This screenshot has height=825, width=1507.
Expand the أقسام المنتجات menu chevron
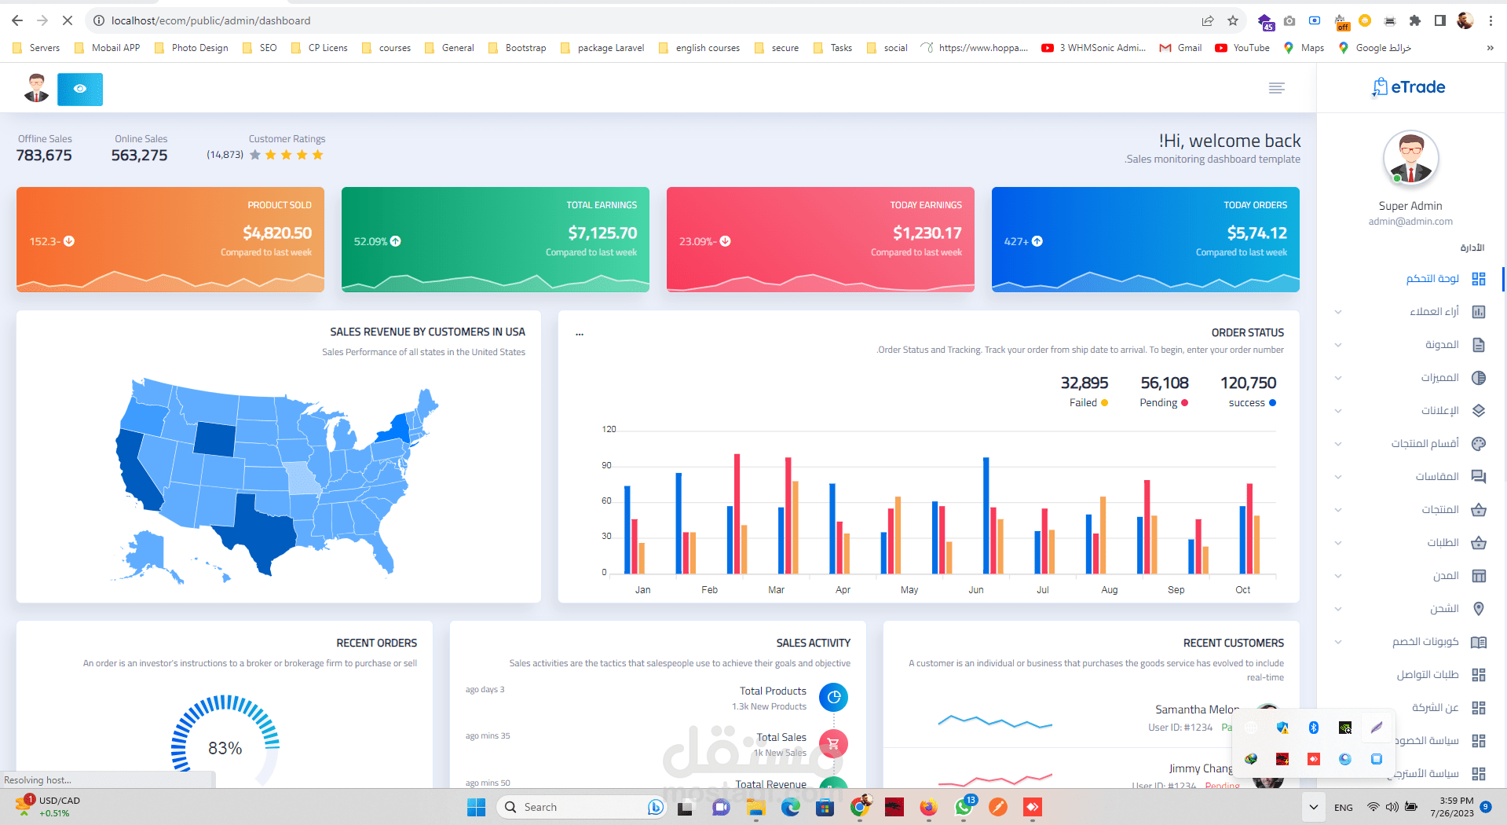1338,444
